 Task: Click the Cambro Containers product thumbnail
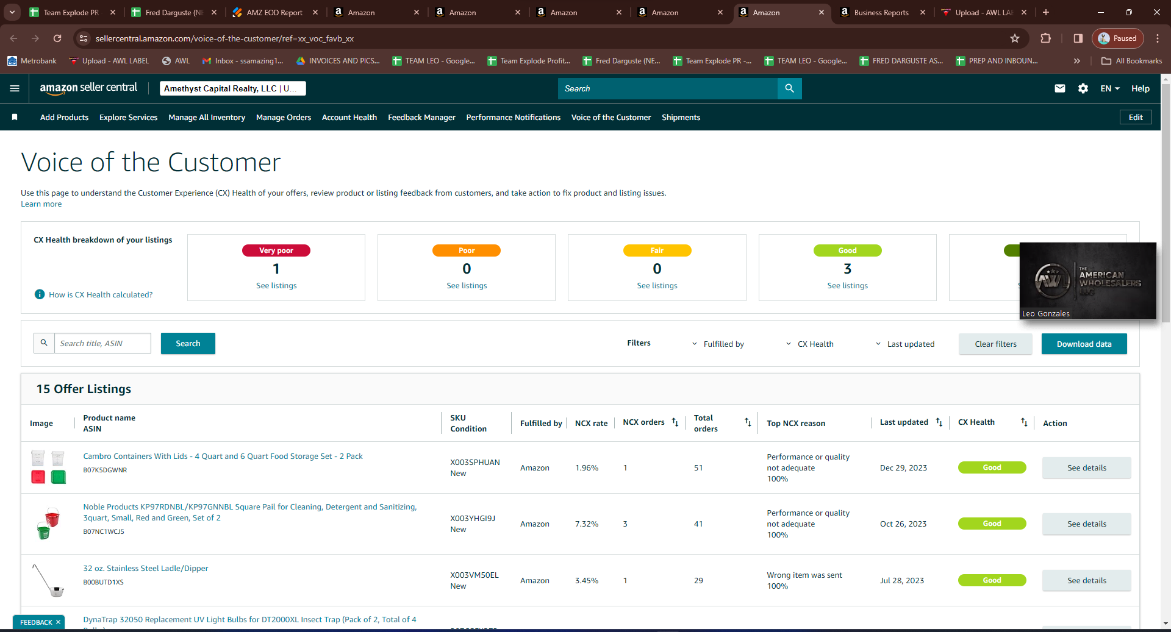click(x=48, y=467)
